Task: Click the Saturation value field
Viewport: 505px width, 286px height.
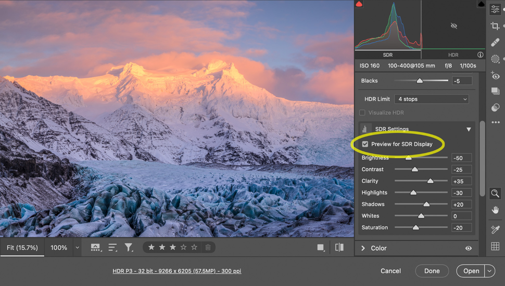Action: pos(462,227)
